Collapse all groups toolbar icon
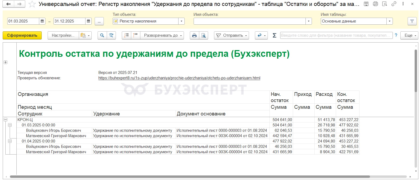The width and height of the screenshot is (420, 180). [127, 35]
